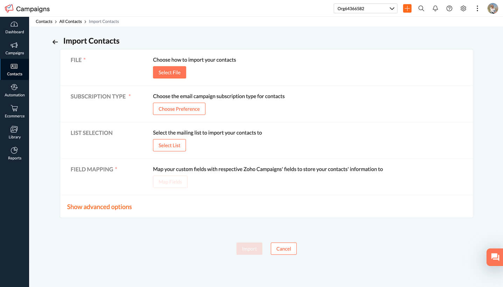Open Reports in the sidebar
Screen dimensions: 503x287
point(14,153)
